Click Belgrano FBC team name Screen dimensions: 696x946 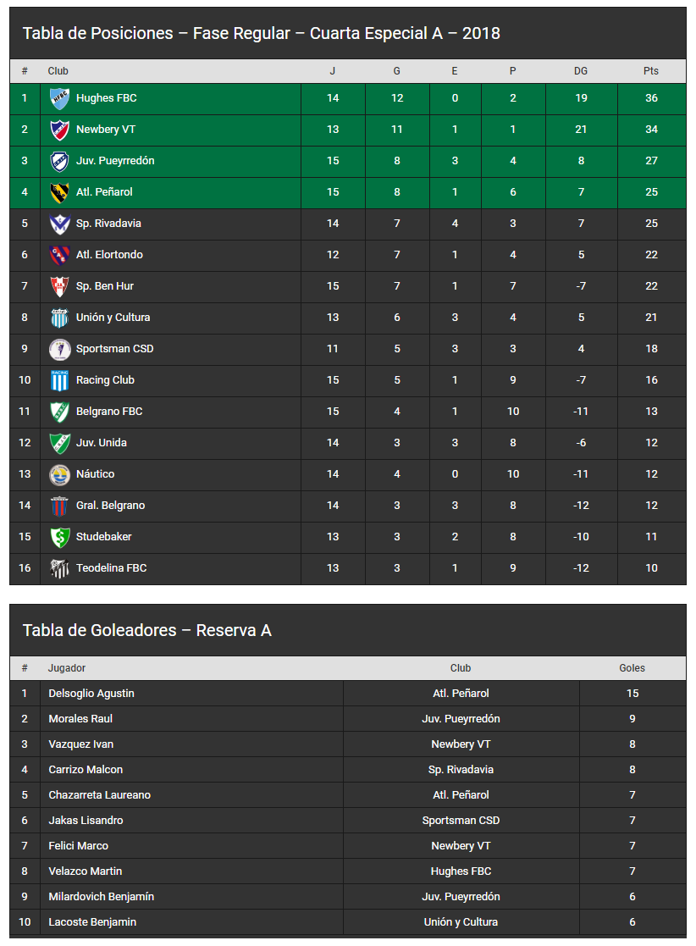coord(109,412)
